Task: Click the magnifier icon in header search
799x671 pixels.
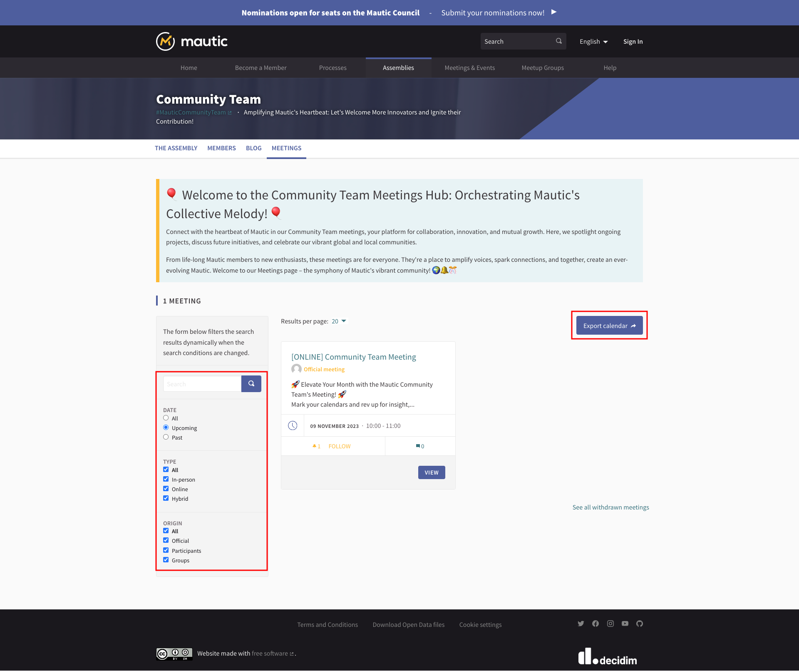Action: click(x=559, y=41)
